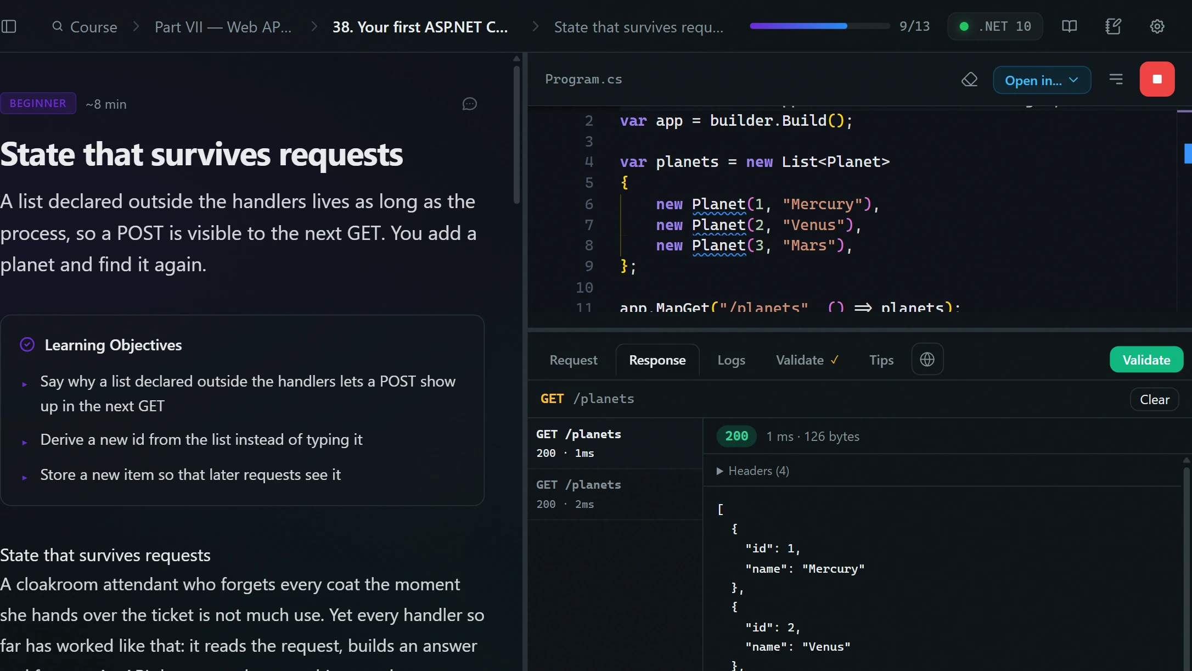Click the Learning Objectives check icon
The image size is (1192, 671).
[x=27, y=345]
